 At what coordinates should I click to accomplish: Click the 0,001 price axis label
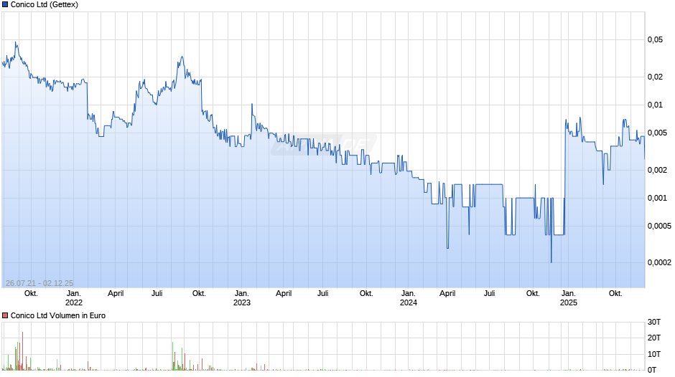tap(657, 198)
